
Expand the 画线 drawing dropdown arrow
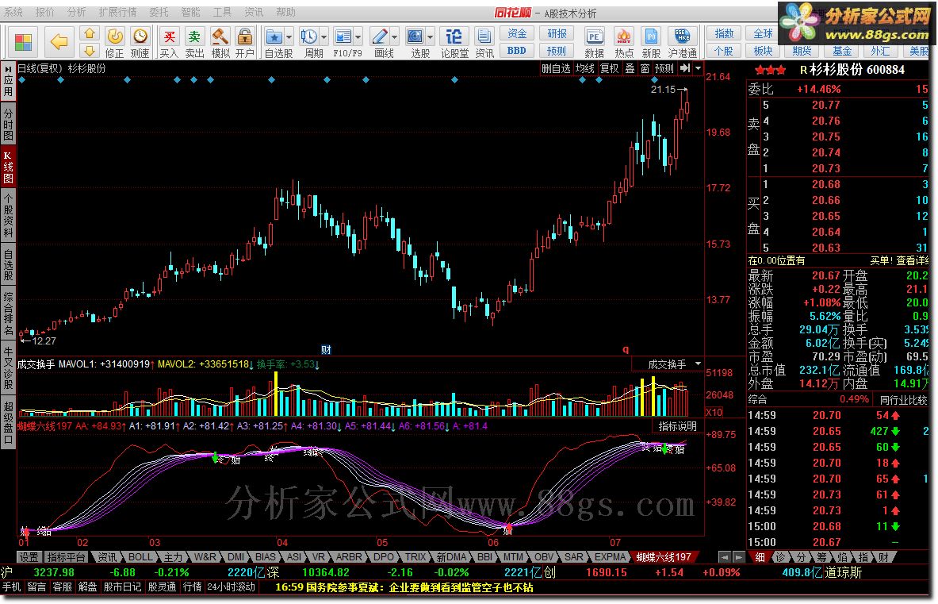pyautogui.click(x=395, y=37)
